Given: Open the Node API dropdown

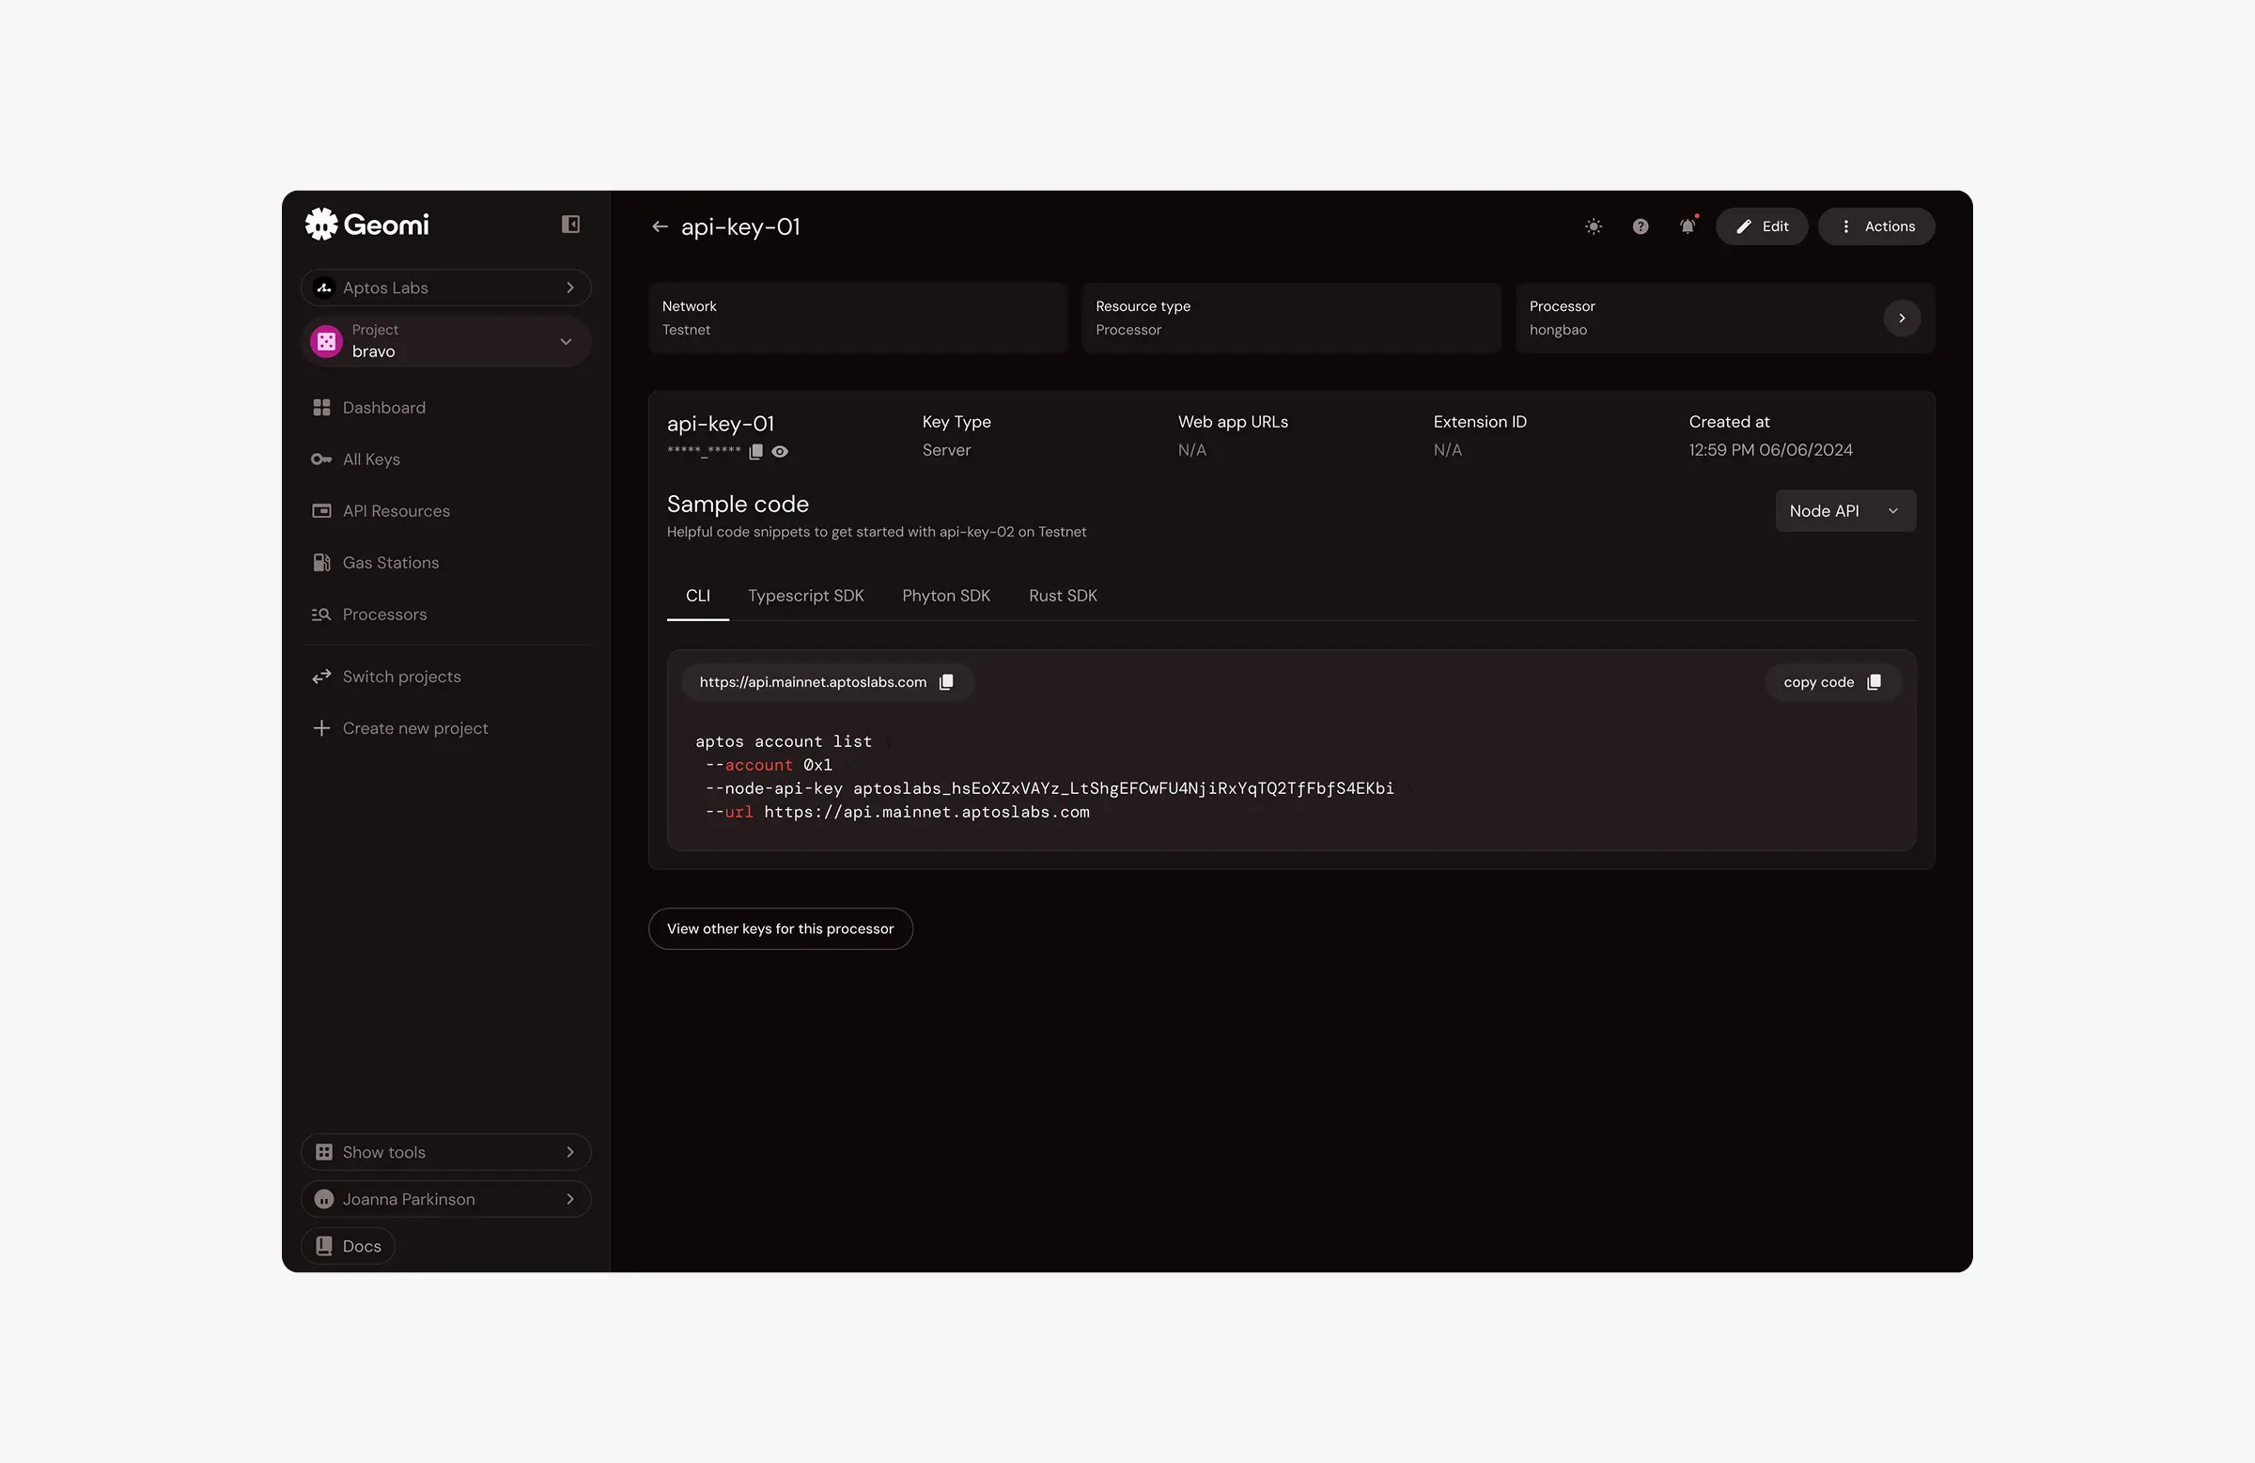Looking at the screenshot, I should (1843, 511).
